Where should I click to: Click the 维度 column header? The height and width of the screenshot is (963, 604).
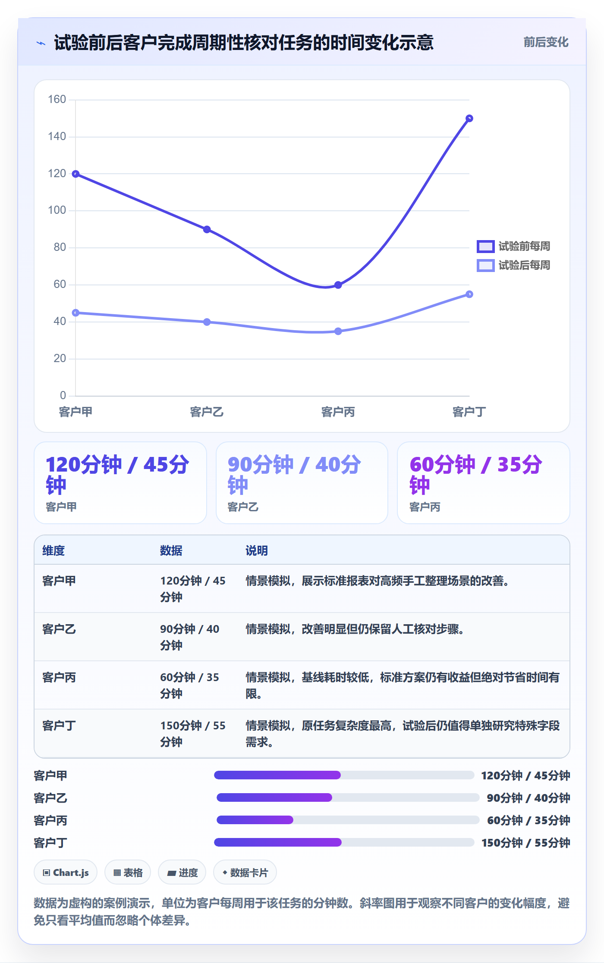click(53, 550)
